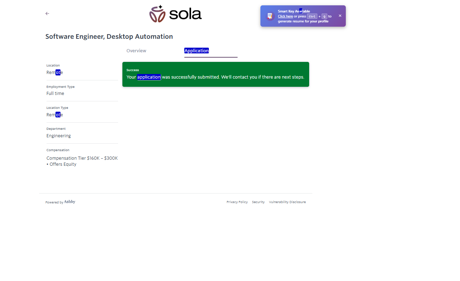Open the Security footer link
This screenshot has height=281, width=460.
coord(258,202)
